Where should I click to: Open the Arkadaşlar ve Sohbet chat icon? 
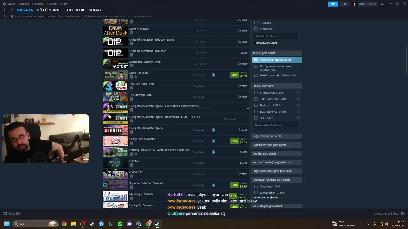pos(403,214)
